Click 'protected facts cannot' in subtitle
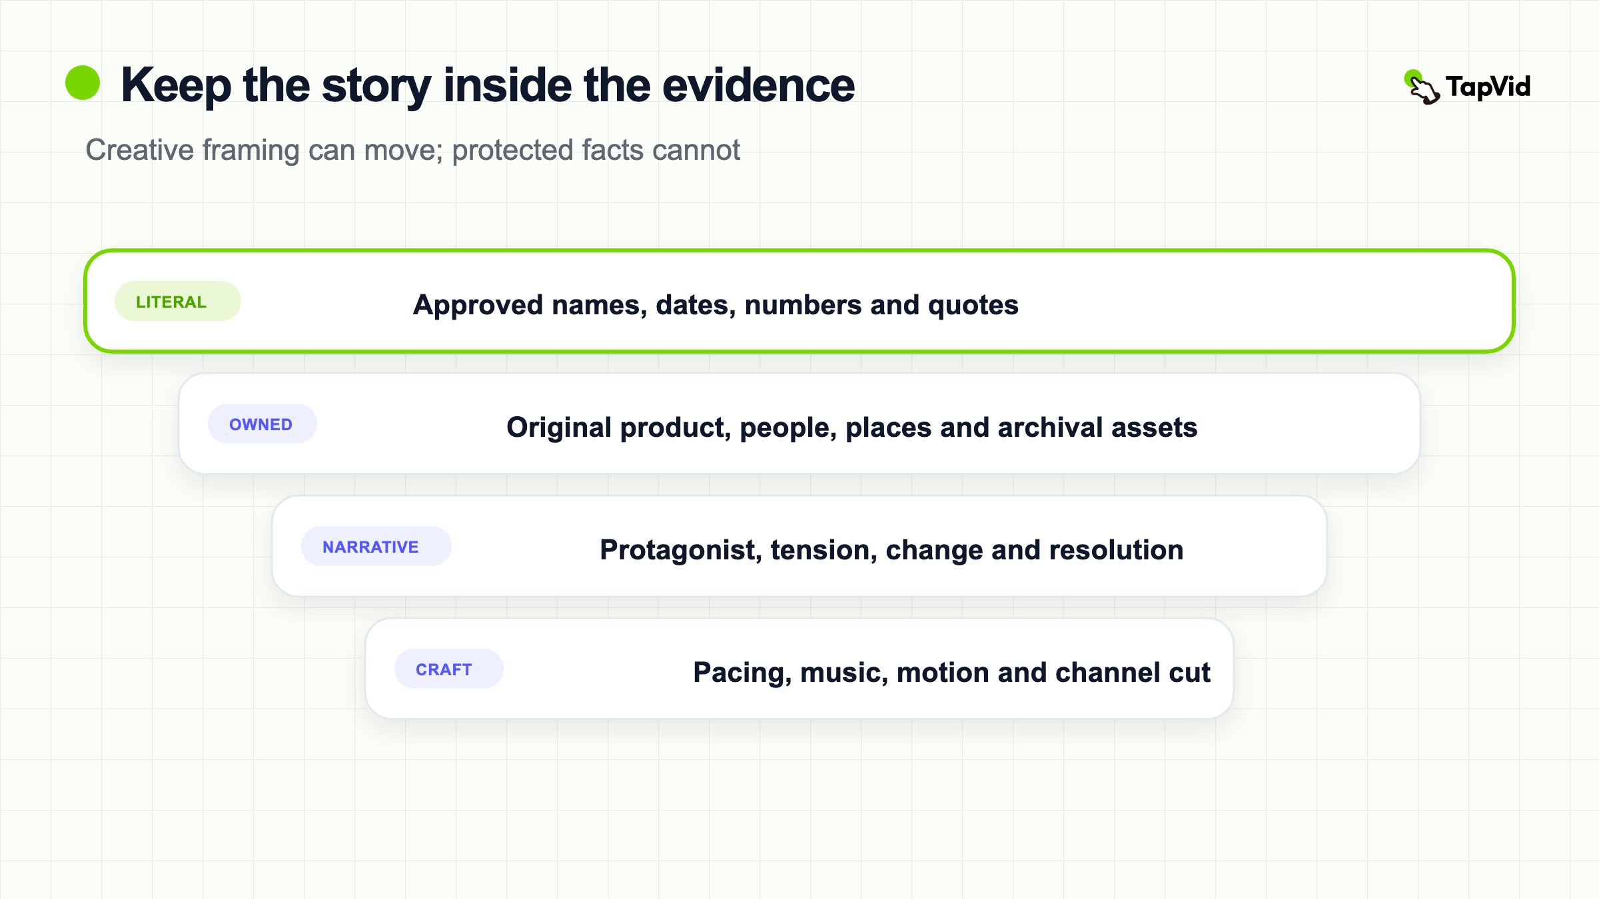Image resolution: width=1599 pixels, height=899 pixels. [x=596, y=150]
